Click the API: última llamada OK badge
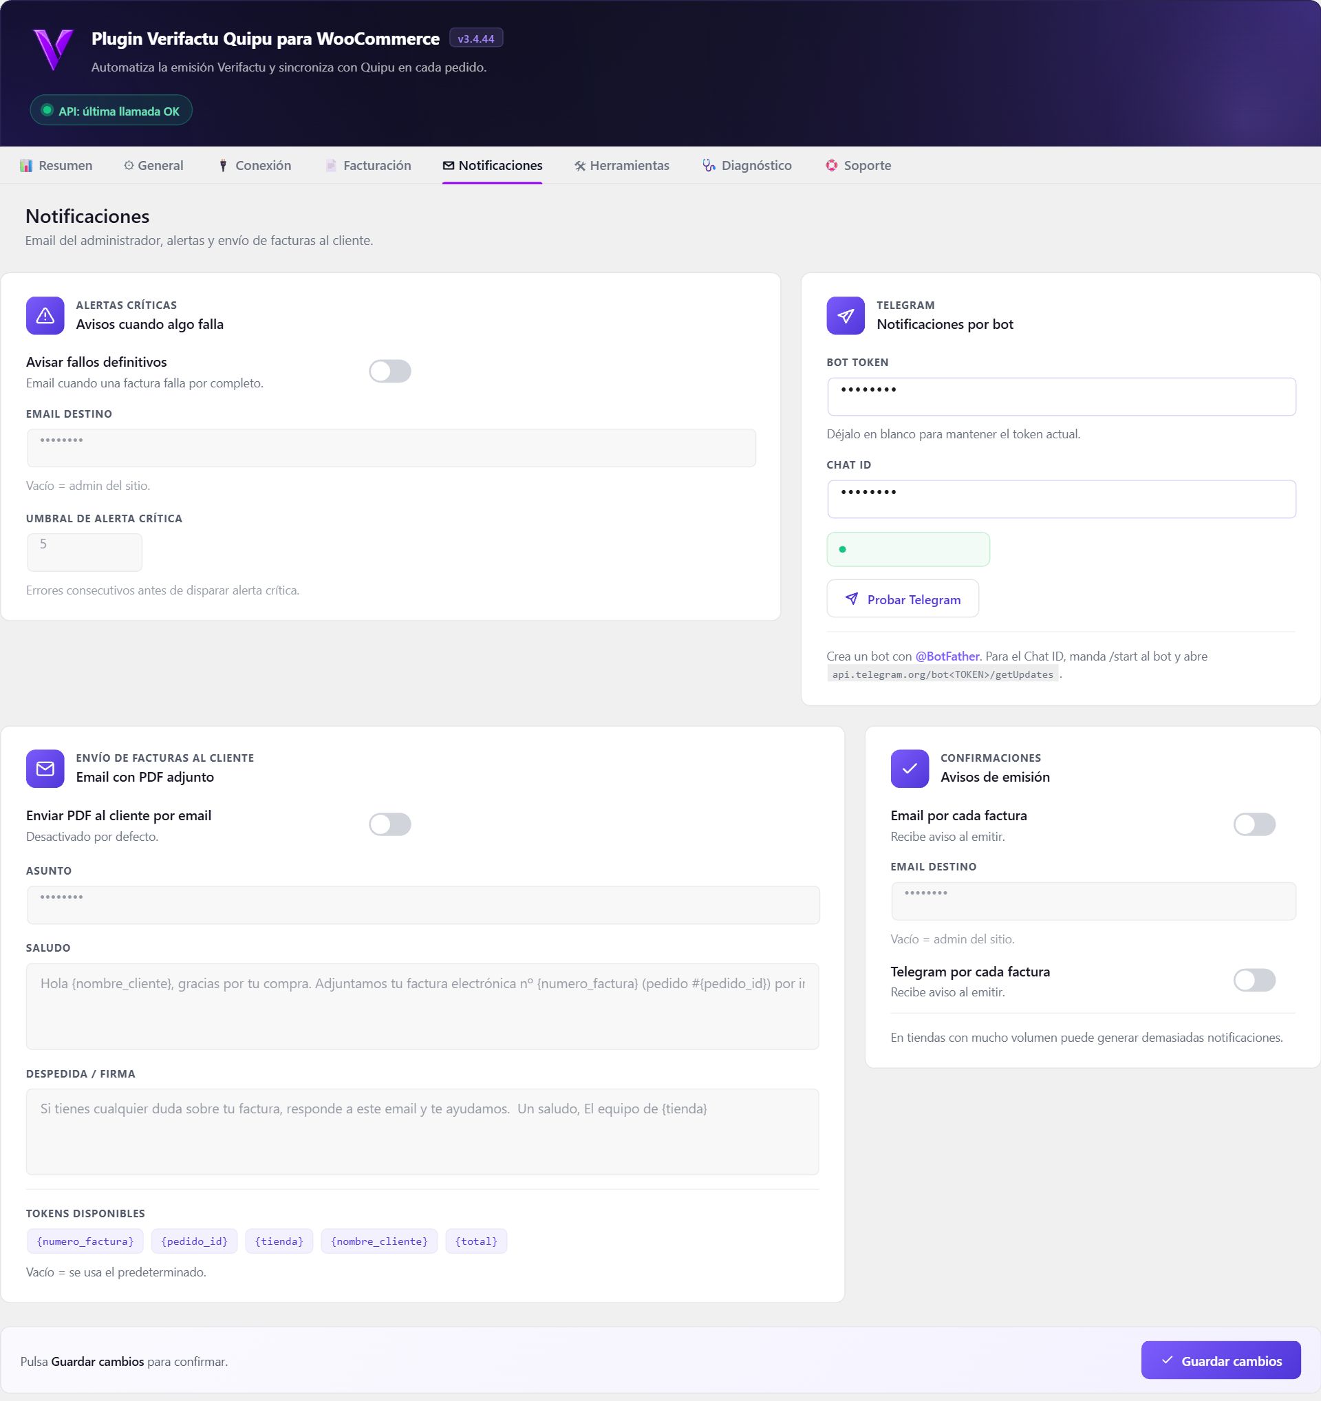 coord(111,110)
